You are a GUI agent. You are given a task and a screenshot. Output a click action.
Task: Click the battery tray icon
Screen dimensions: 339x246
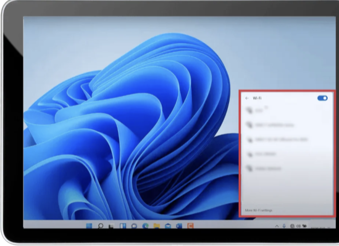304,226
